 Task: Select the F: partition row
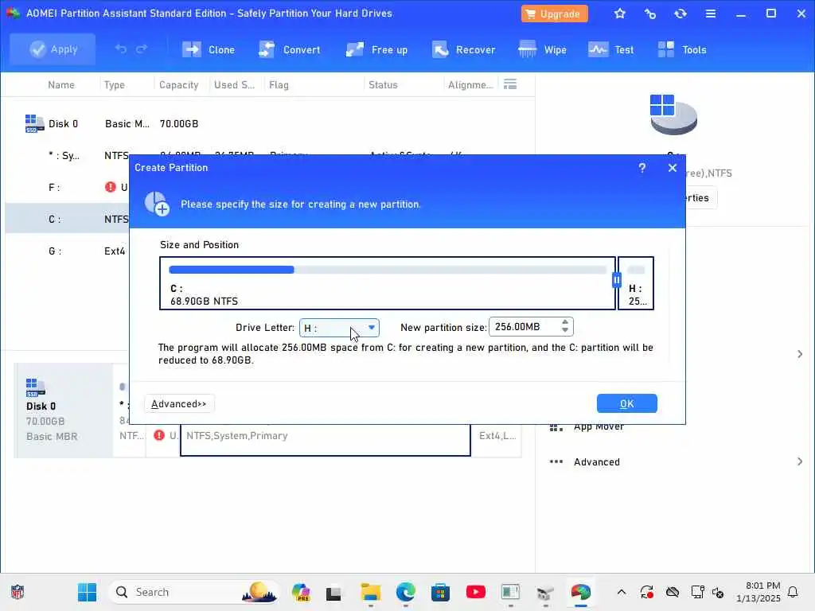coord(67,187)
